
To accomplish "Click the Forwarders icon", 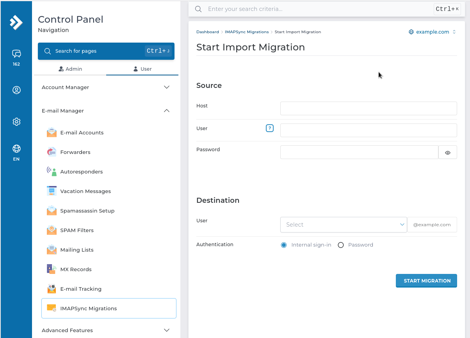I will (52, 152).
